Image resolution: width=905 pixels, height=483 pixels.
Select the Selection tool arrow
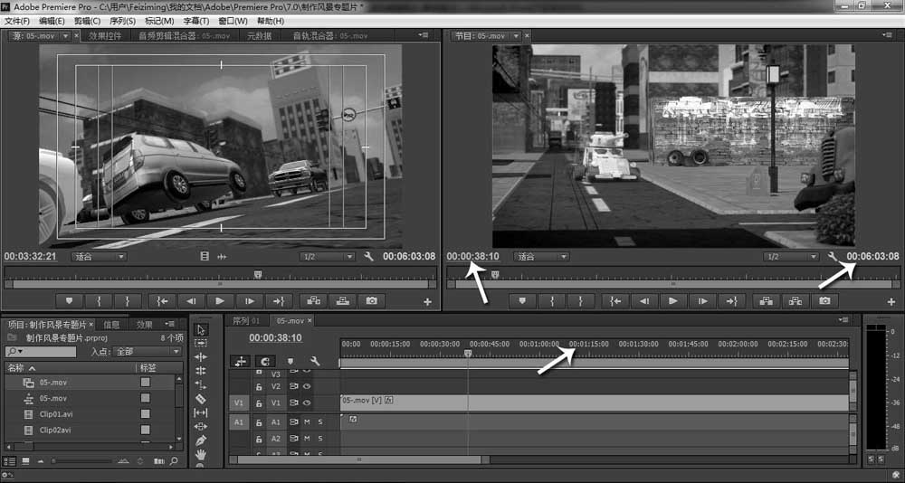coord(201,329)
